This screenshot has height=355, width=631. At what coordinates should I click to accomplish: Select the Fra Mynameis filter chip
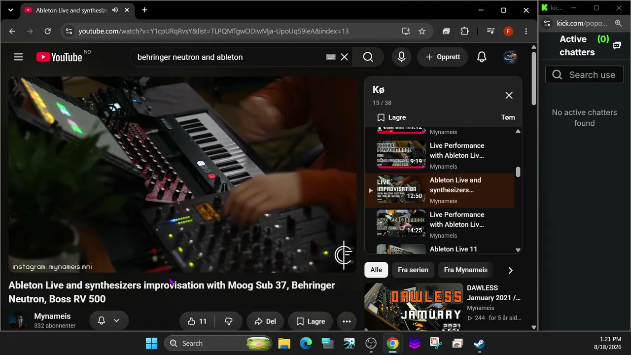click(465, 270)
